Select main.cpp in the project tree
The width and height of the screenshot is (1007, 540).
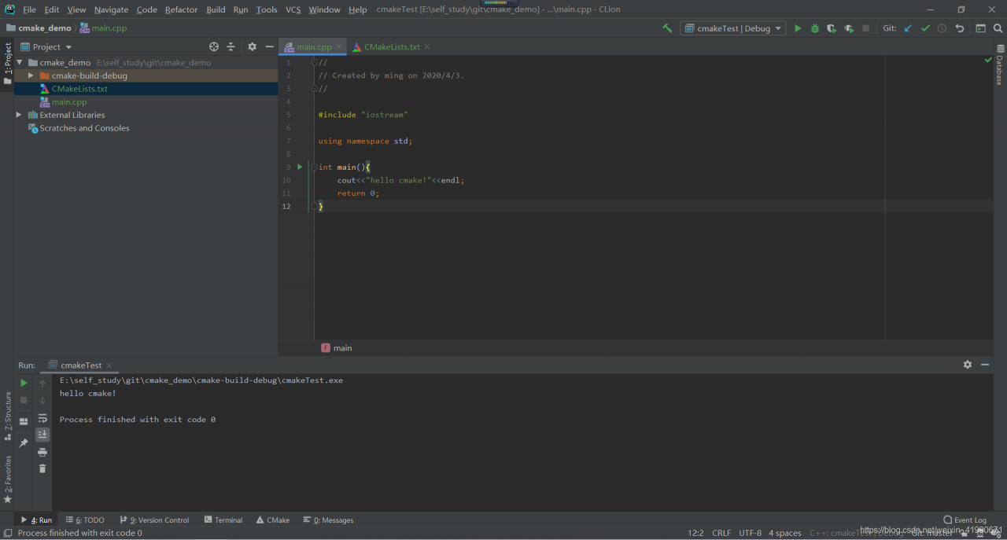pos(69,102)
